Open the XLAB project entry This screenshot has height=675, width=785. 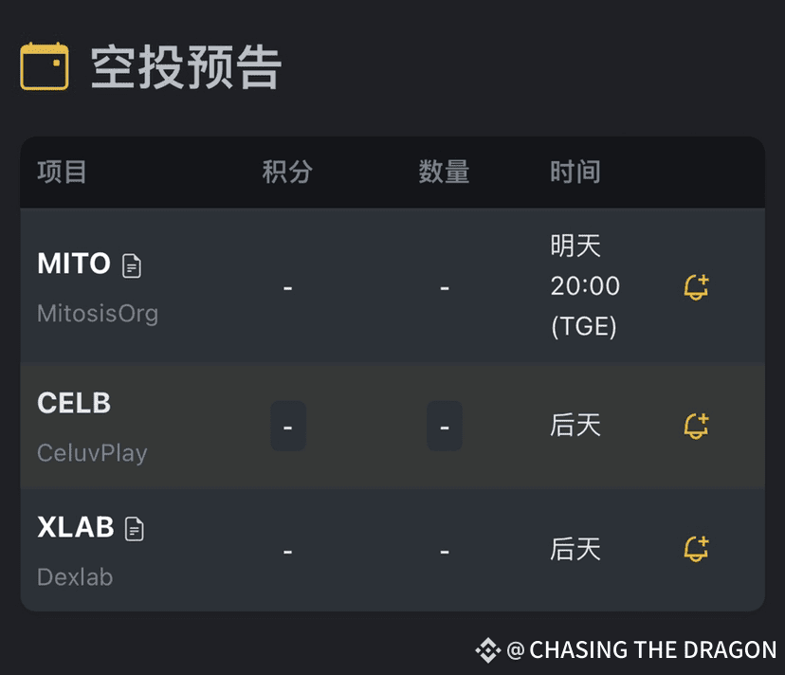point(76,527)
